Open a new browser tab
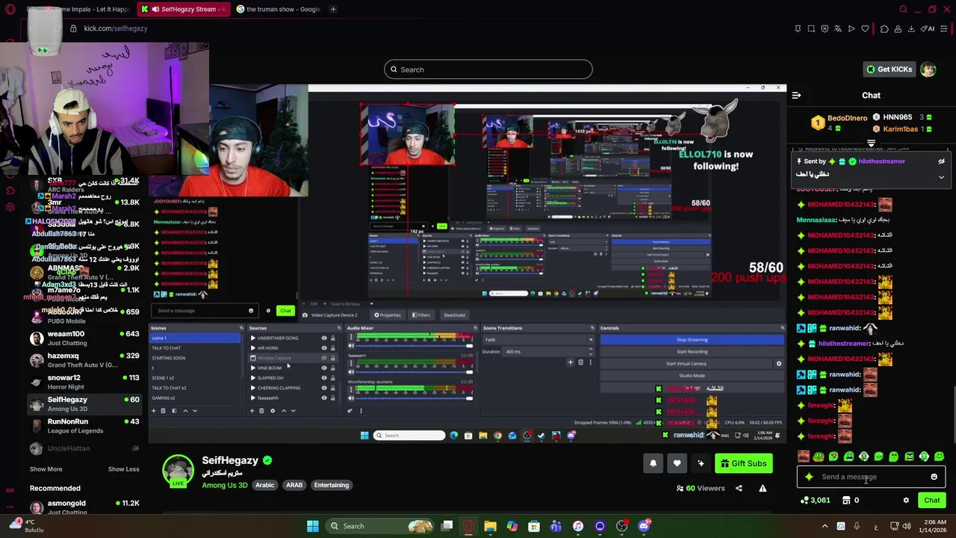The height and width of the screenshot is (538, 956). [x=333, y=9]
